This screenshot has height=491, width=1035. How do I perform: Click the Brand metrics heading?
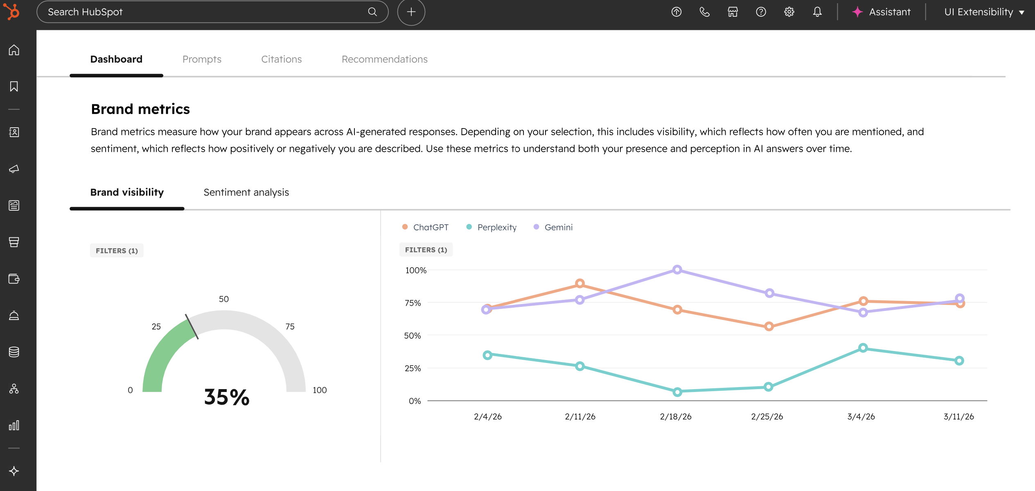tap(140, 109)
